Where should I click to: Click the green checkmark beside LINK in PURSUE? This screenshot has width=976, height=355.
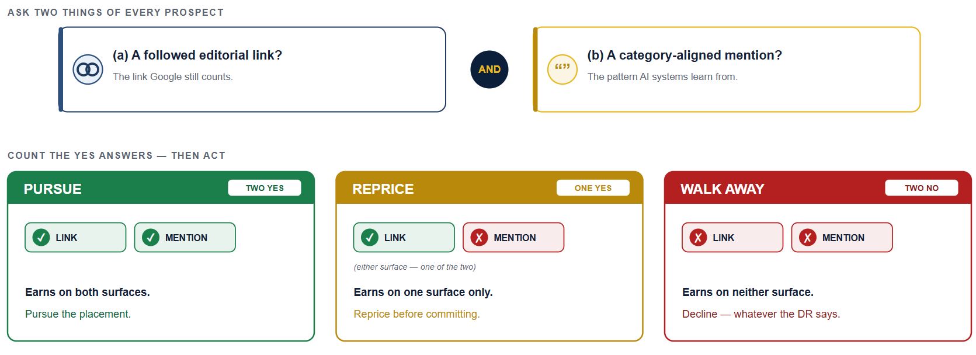pyautogui.click(x=41, y=238)
